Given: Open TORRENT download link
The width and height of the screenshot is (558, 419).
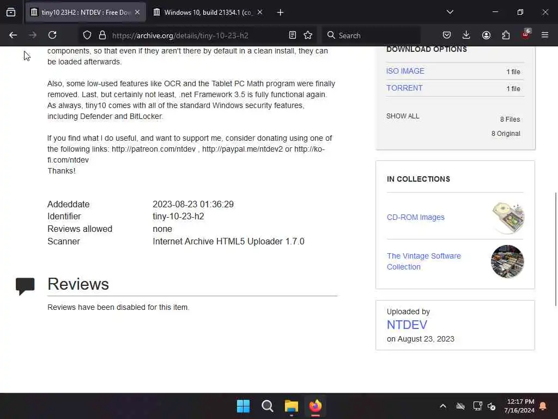Looking at the screenshot, I should coord(405,88).
